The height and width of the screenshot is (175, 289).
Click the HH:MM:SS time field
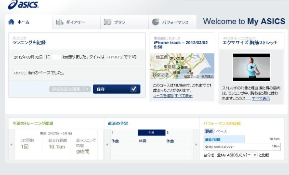point(114,57)
